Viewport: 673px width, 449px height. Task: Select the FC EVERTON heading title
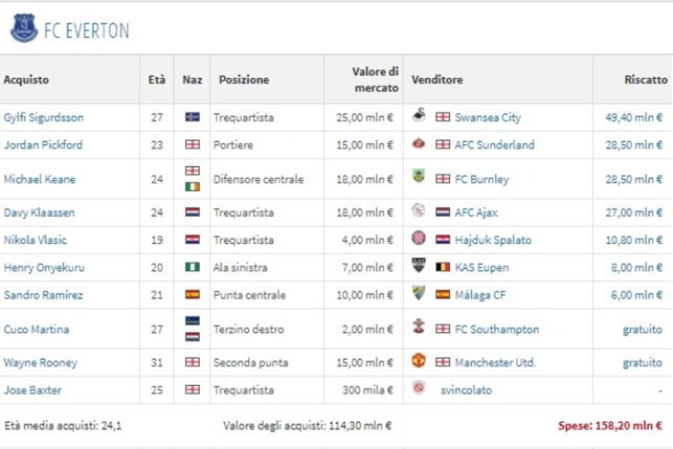click(87, 31)
